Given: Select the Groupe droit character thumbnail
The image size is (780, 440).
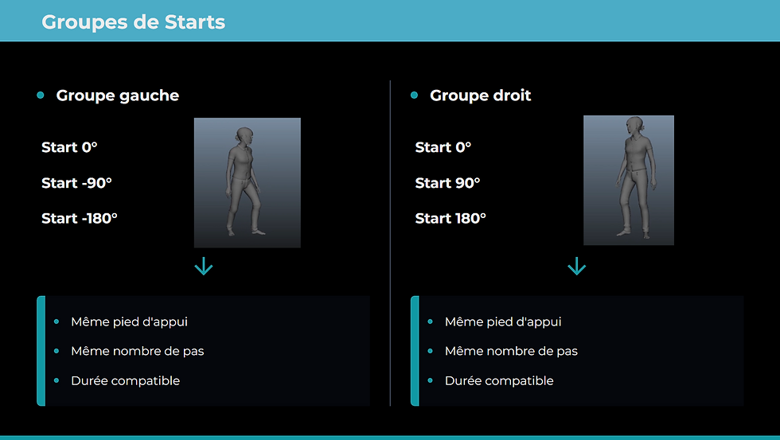Looking at the screenshot, I should click(629, 181).
